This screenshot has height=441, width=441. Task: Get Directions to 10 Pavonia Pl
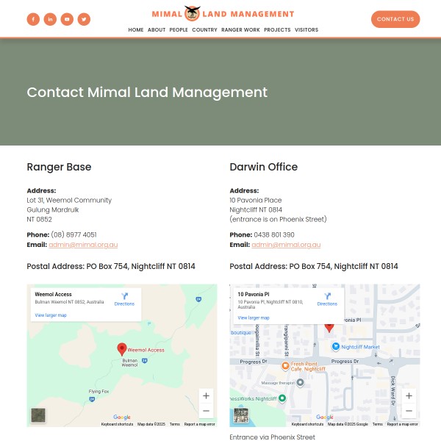tap(327, 298)
